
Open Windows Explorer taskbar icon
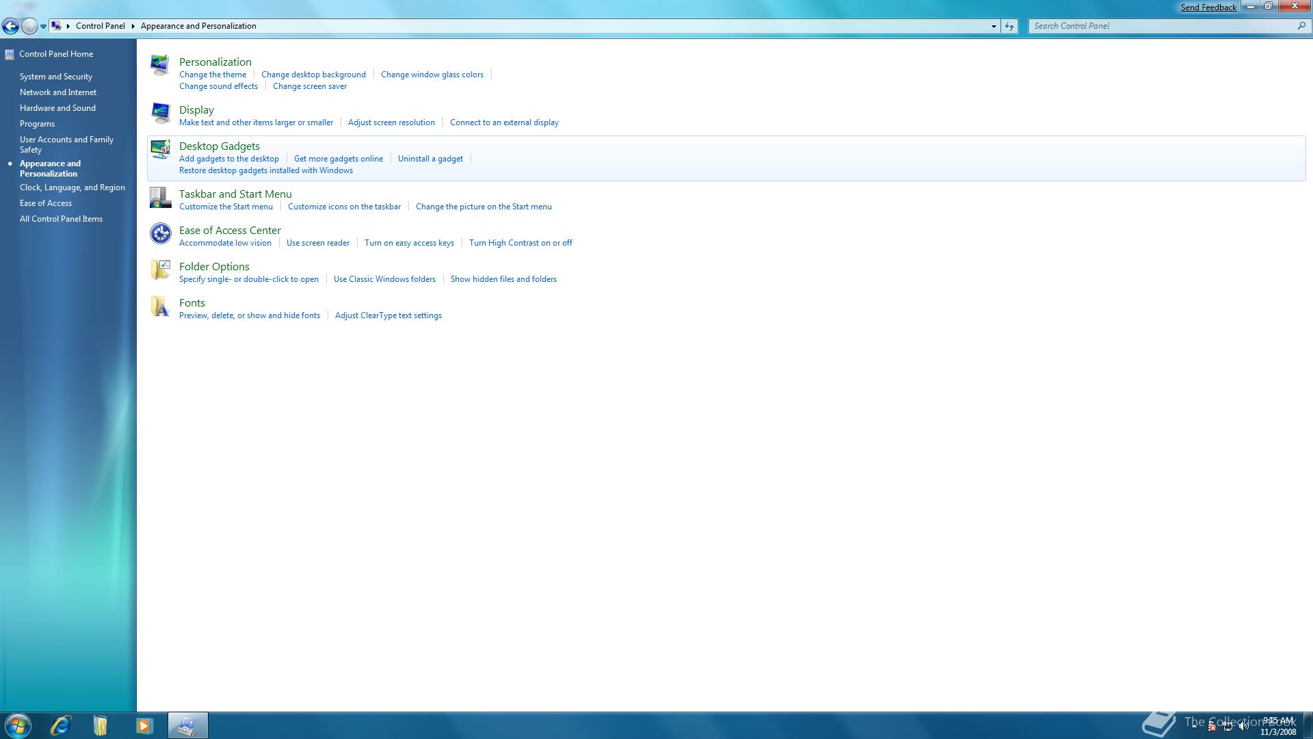101,725
